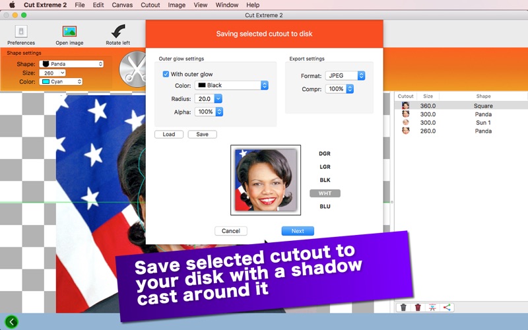Open the Help menu
528x330 pixels.
[253, 5]
